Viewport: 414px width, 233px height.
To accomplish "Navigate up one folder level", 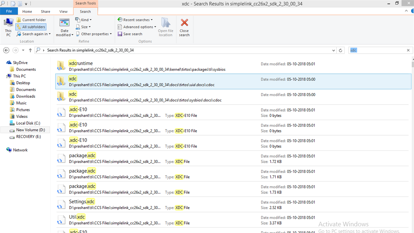I will pos(30,50).
